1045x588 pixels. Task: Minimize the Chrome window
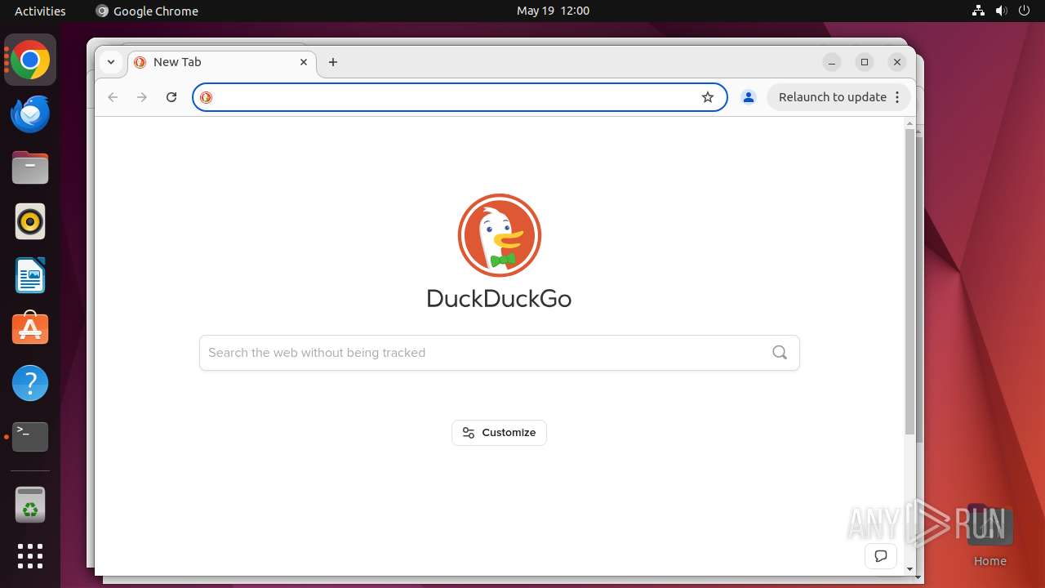[x=832, y=62]
